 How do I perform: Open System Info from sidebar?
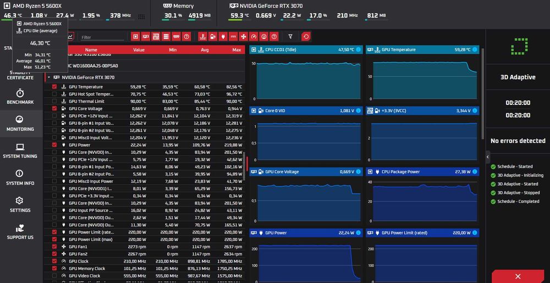[20, 178]
